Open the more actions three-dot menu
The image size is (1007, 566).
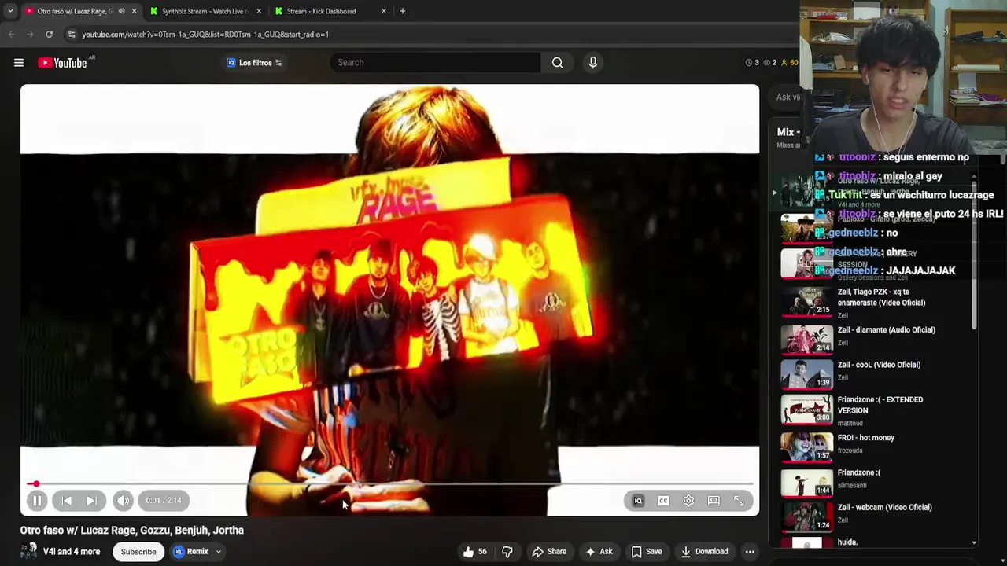click(x=750, y=552)
